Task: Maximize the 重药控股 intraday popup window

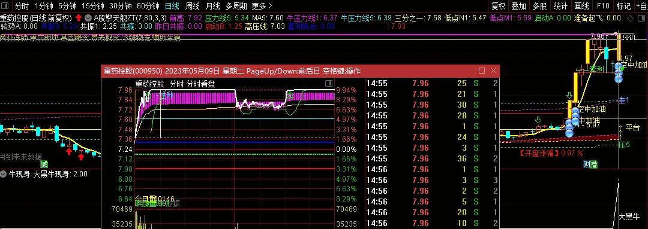Action: tap(481, 71)
